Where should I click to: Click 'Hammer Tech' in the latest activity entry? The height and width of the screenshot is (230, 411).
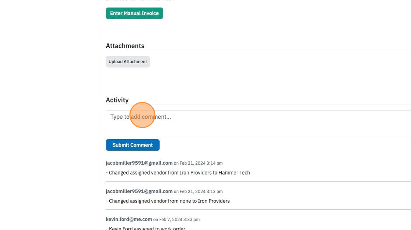(x=234, y=173)
